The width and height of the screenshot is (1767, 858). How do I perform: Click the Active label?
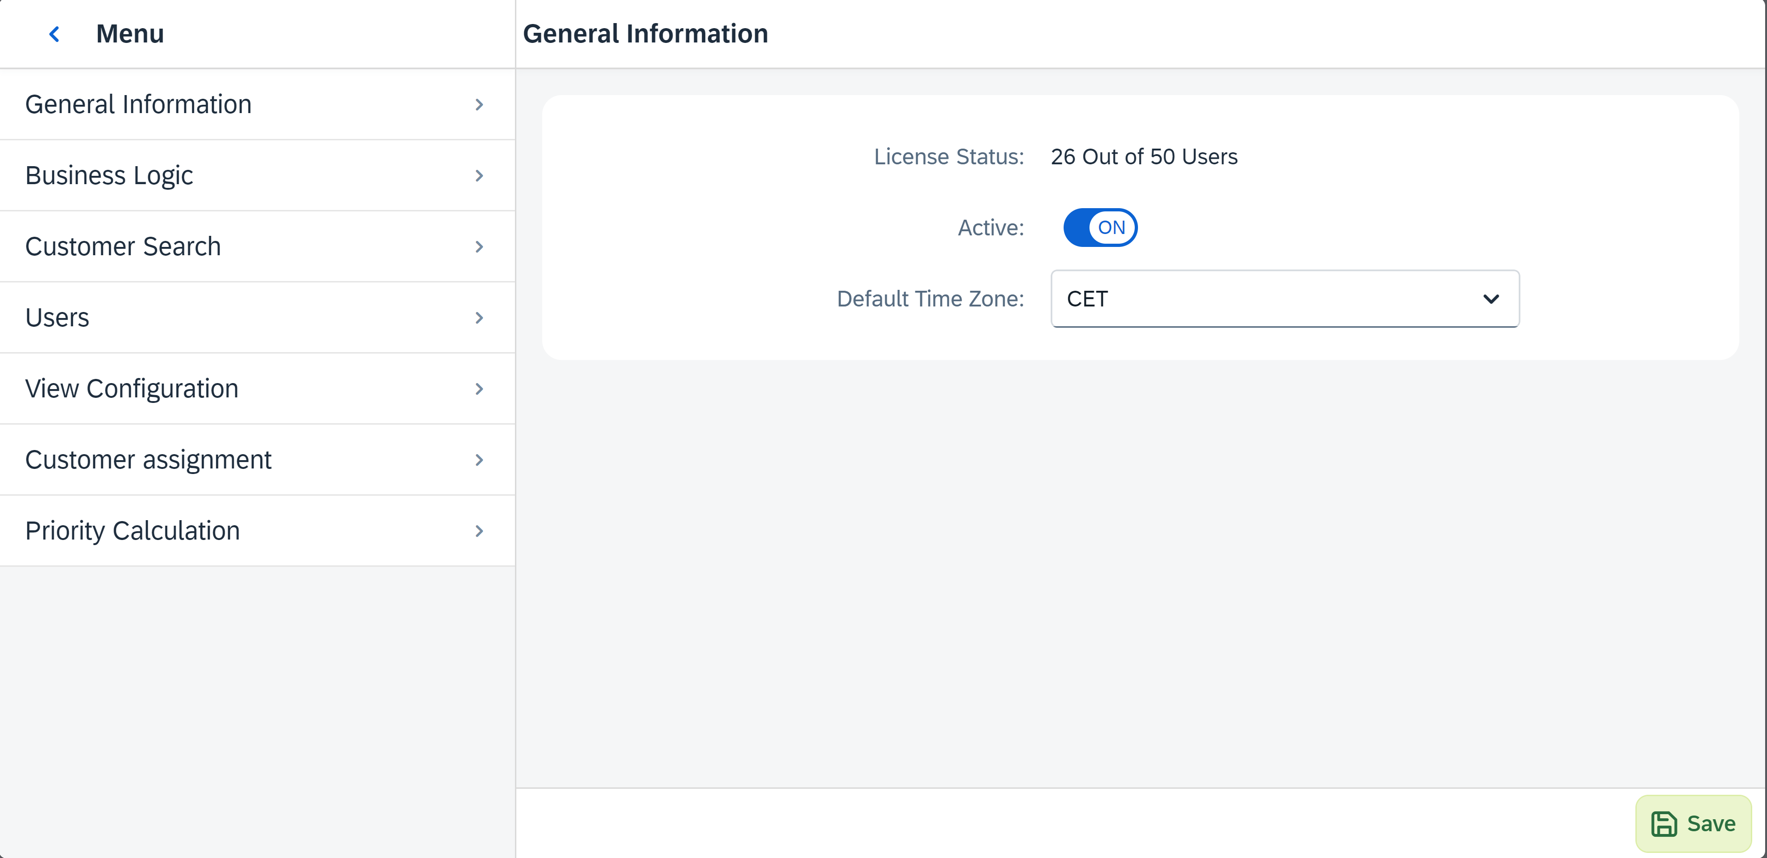[x=991, y=228]
